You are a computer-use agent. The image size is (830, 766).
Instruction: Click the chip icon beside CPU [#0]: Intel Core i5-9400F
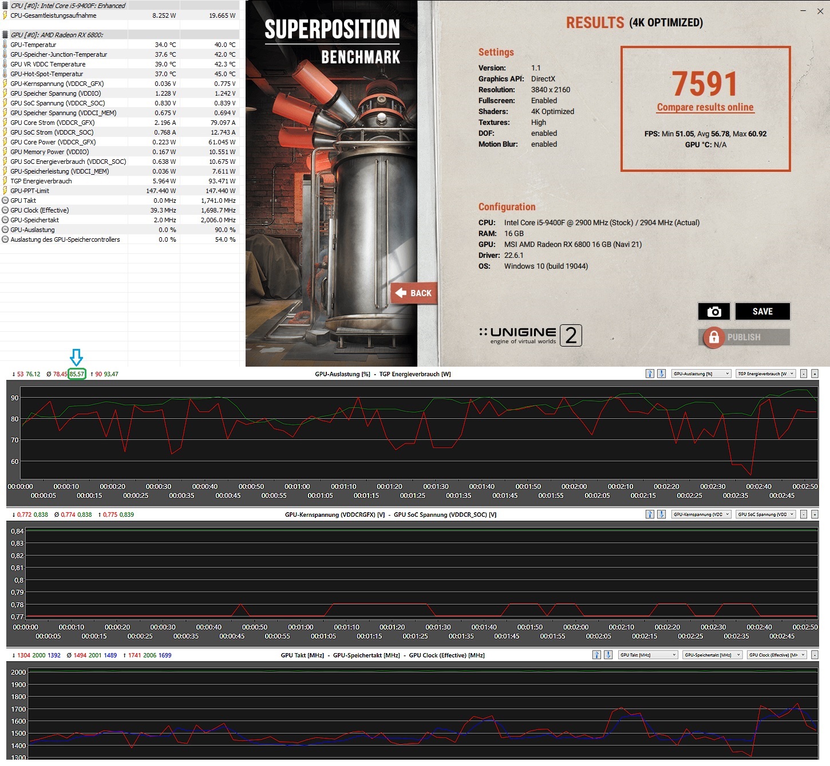point(5,5)
